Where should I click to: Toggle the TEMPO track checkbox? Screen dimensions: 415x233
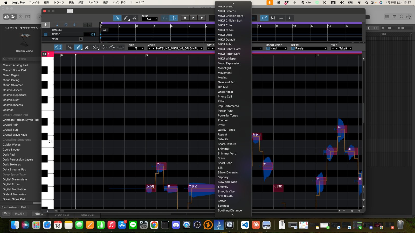pyautogui.click(x=46, y=34)
